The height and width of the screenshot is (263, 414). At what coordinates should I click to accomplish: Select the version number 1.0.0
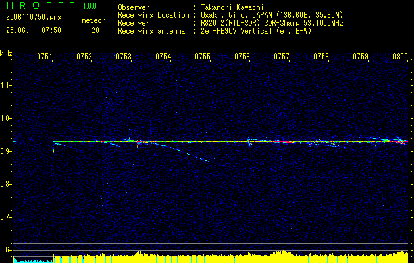[90, 6]
